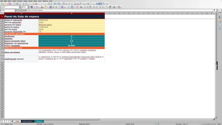
Task: Click the vertical scrollbar
Action: pos(216,65)
